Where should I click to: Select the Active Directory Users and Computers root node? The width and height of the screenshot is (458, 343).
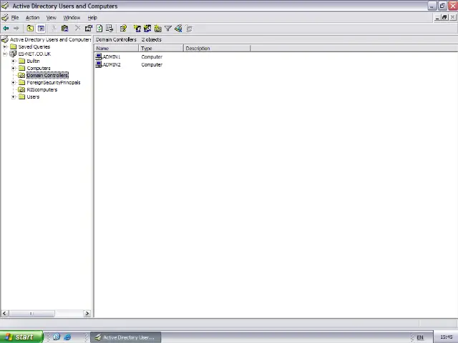[50, 39]
